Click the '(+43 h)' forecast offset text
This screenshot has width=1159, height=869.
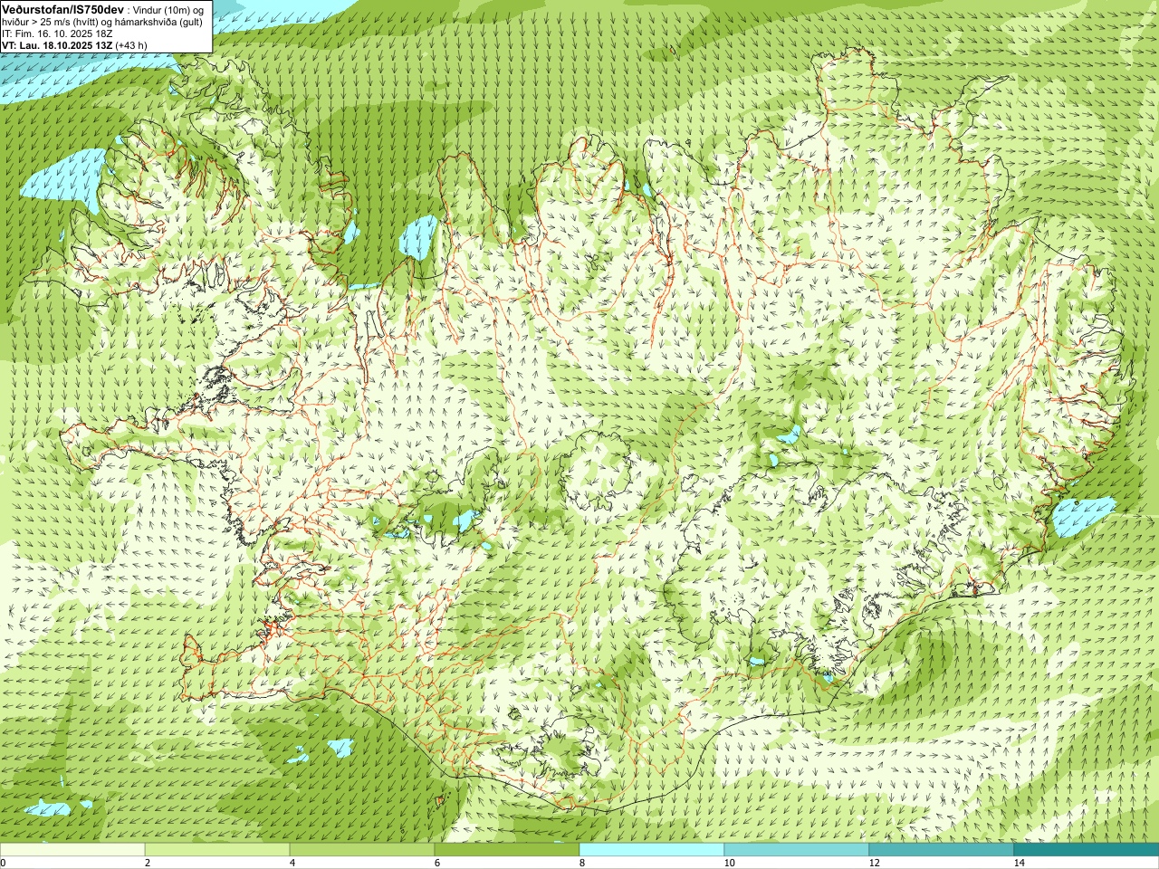[x=132, y=44]
